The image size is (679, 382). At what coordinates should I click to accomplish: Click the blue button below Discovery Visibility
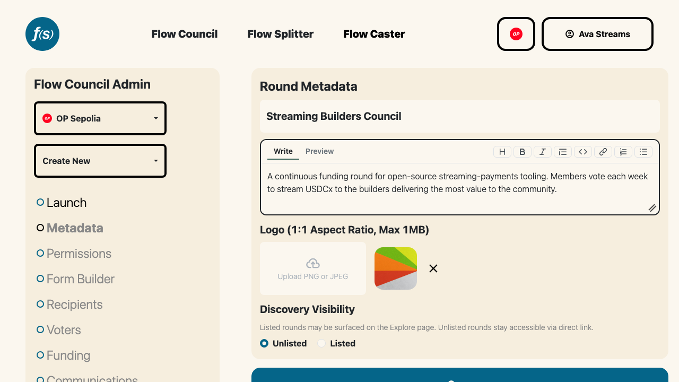[460, 375]
